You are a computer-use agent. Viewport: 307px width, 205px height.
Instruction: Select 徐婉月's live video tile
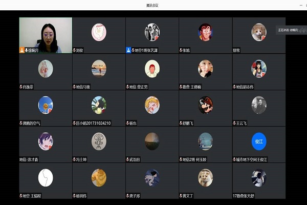pos(45,35)
